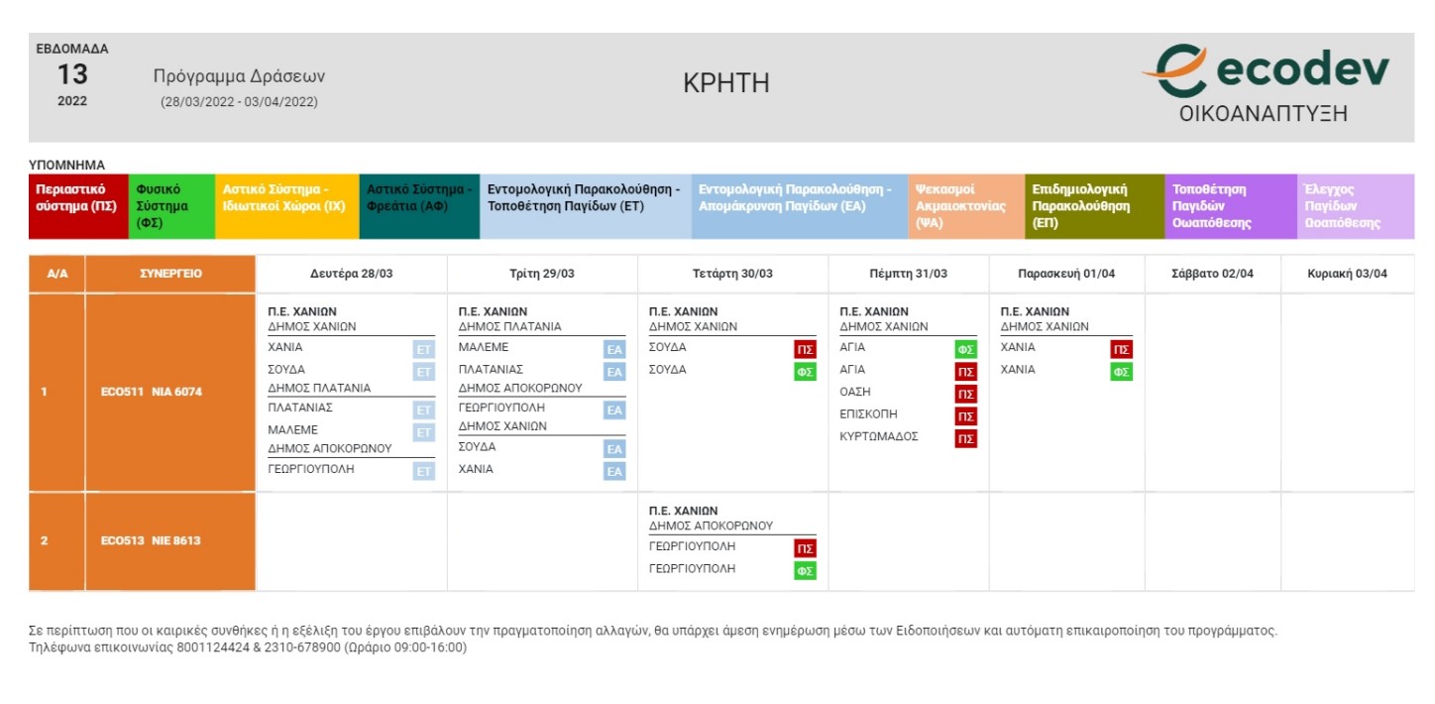Click the ΦΣ badge for ΓΕΩΡΓΙΟΥΠΟΛΗ in crew 2 row
The width and height of the screenshot is (1435, 704).
[805, 571]
